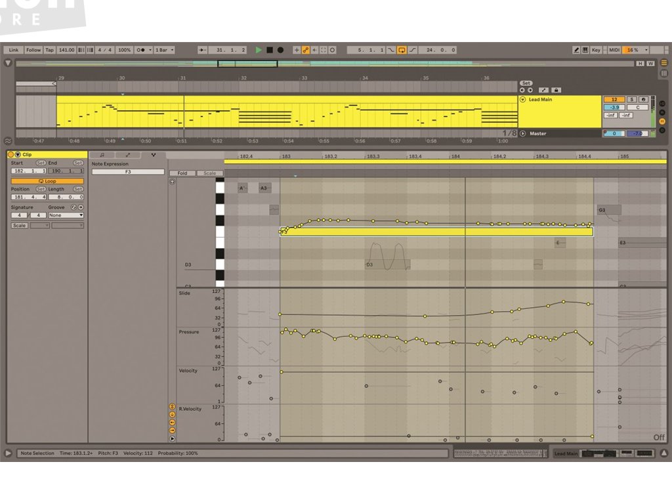Click the Tap tempo button
This screenshot has width=672, height=504.
click(x=49, y=50)
